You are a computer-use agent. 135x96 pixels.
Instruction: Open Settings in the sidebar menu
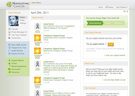coord(23,23)
